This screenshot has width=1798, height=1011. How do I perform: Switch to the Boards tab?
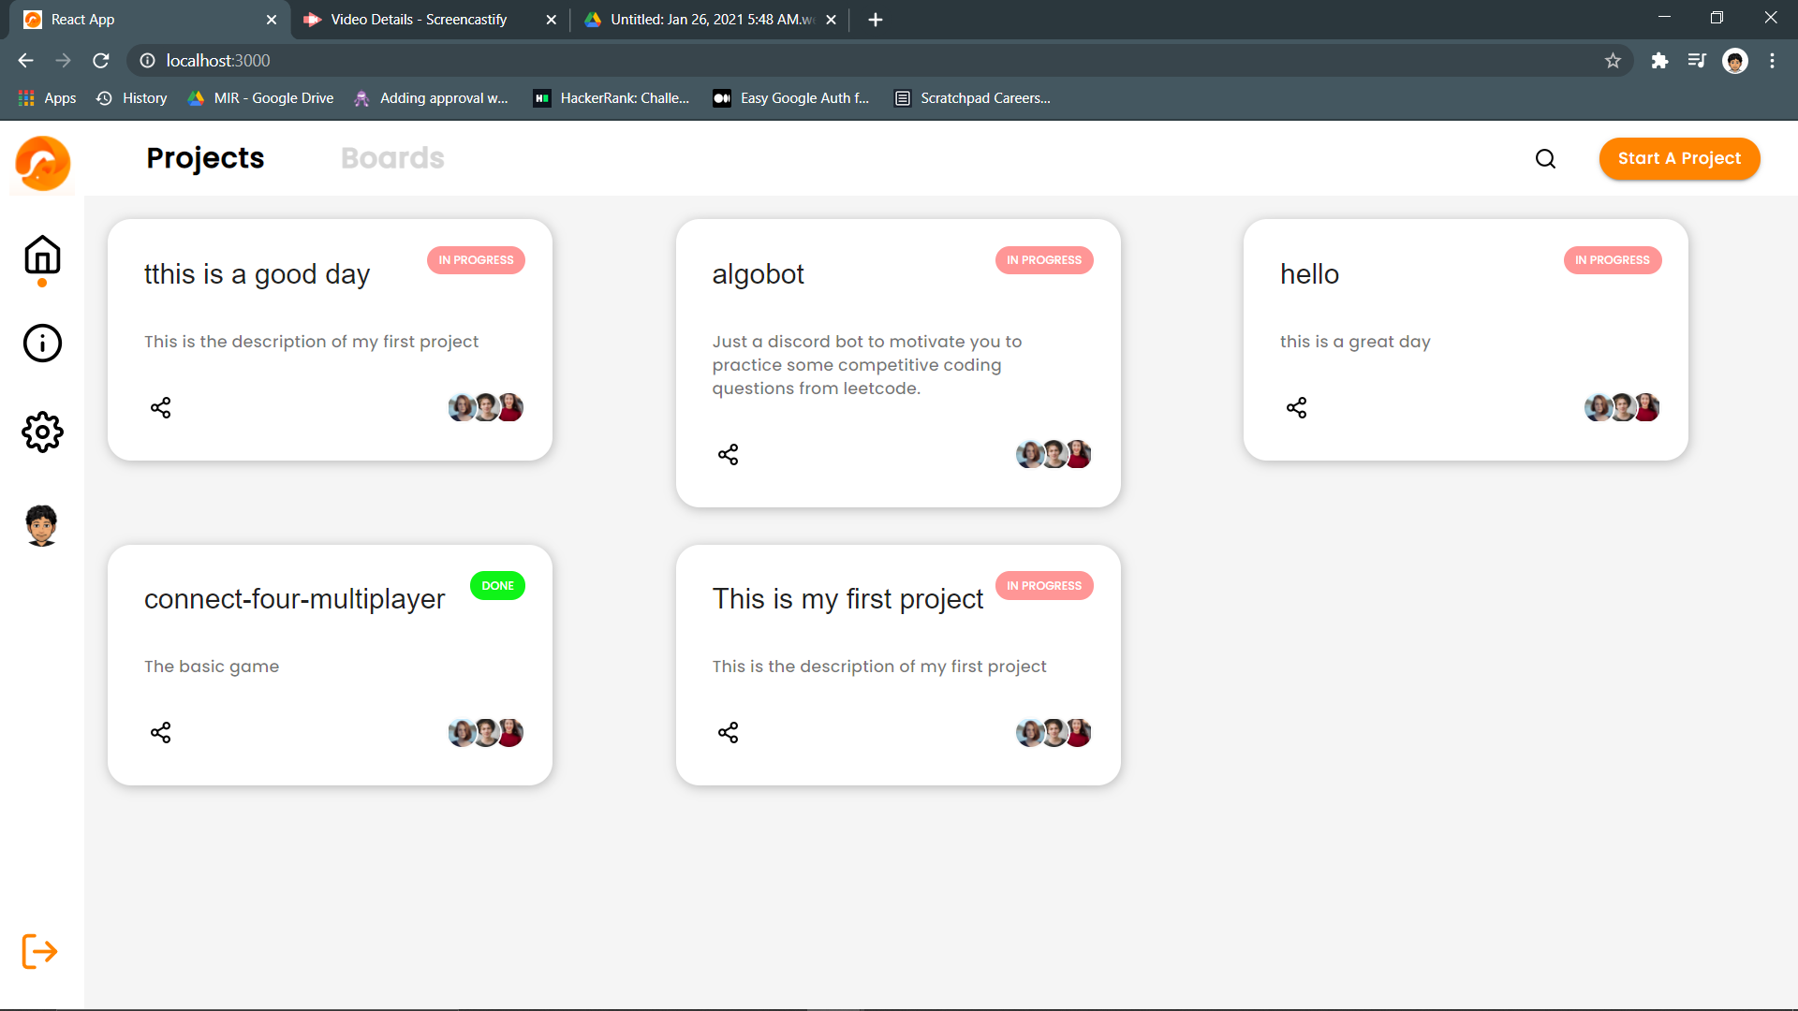[x=392, y=158]
